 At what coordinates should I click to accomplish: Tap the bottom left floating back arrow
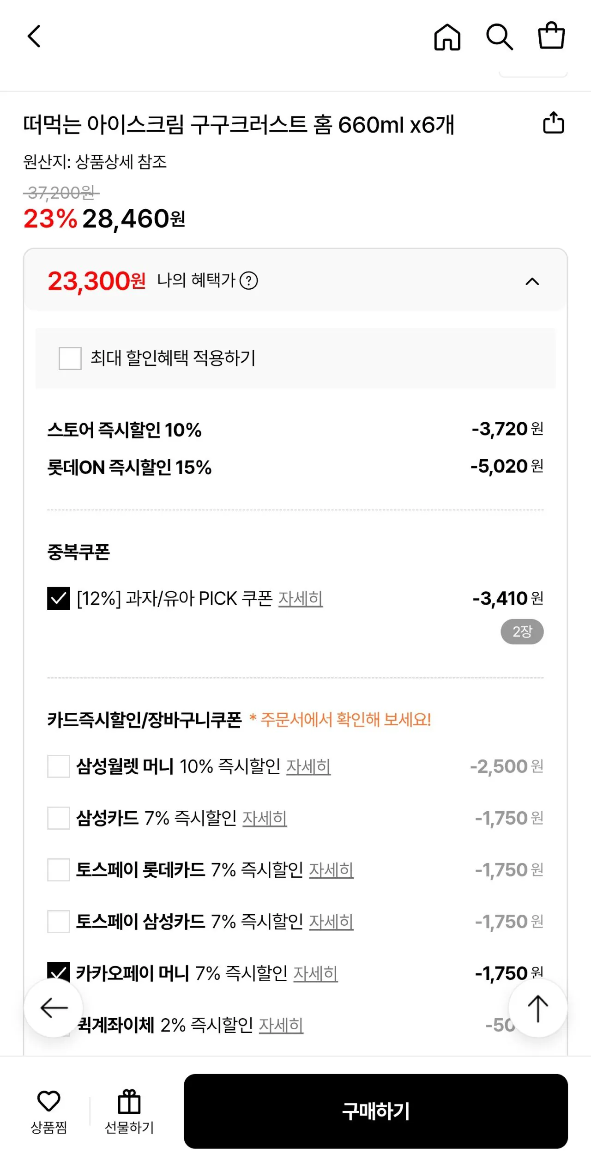click(x=53, y=1008)
